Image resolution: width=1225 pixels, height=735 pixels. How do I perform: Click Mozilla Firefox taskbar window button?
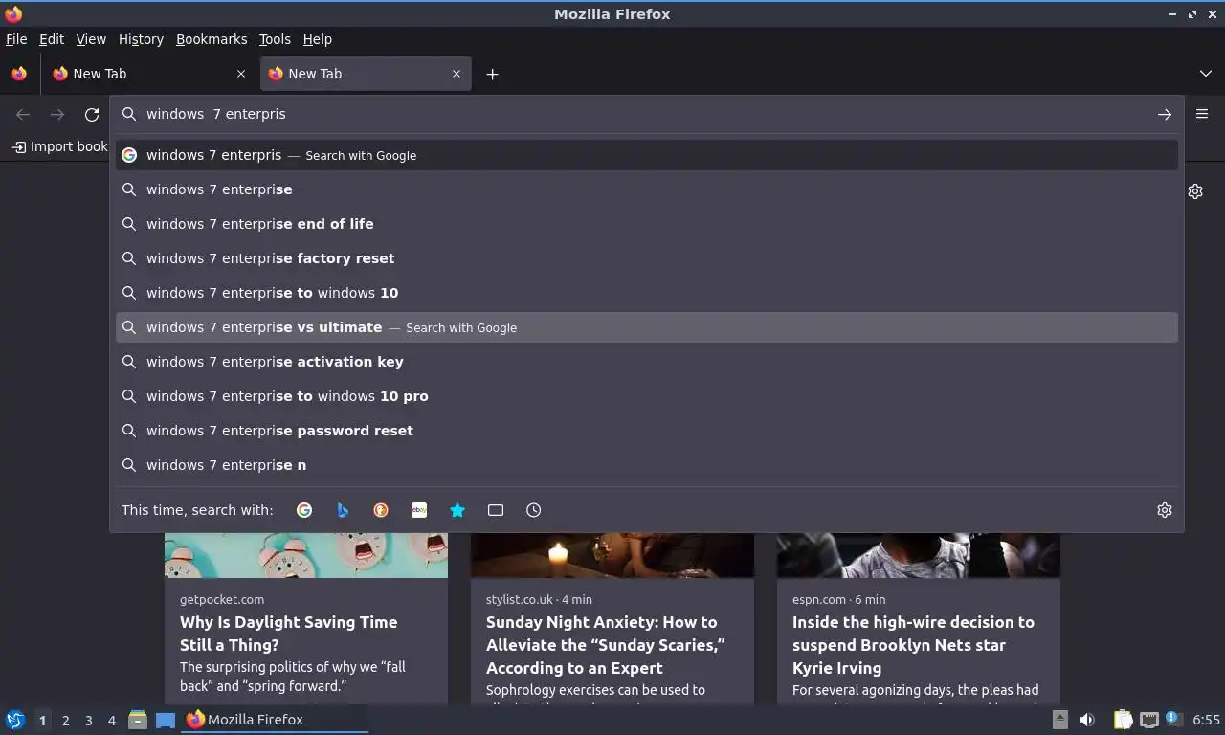(276, 720)
